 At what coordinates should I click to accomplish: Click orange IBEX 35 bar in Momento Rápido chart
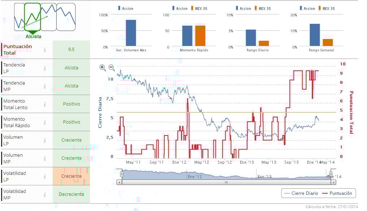point(200,36)
